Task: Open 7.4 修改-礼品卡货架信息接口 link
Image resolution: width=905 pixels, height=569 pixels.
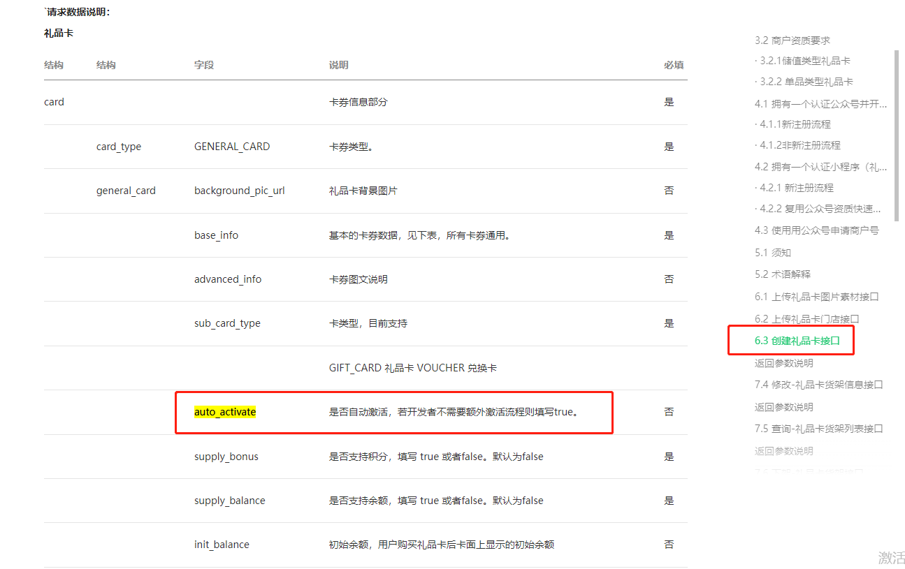Action: pyautogui.click(x=819, y=385)
